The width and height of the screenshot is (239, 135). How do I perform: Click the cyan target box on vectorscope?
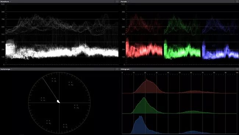[x=65, y=126]
